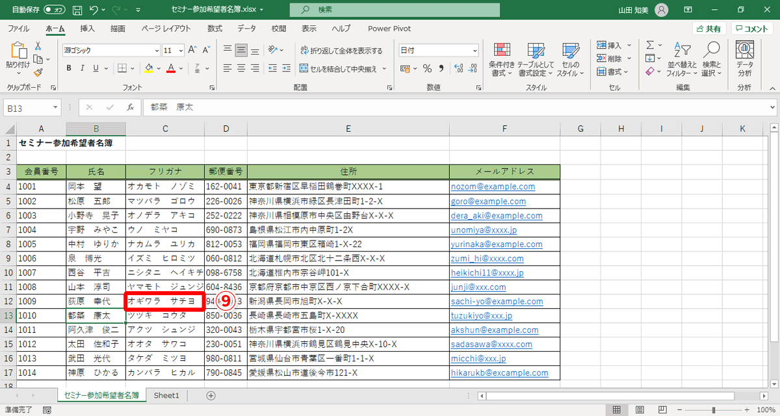Open the nozom@example.com email link
The image size is (780, 416).
[x=493, y=187]
